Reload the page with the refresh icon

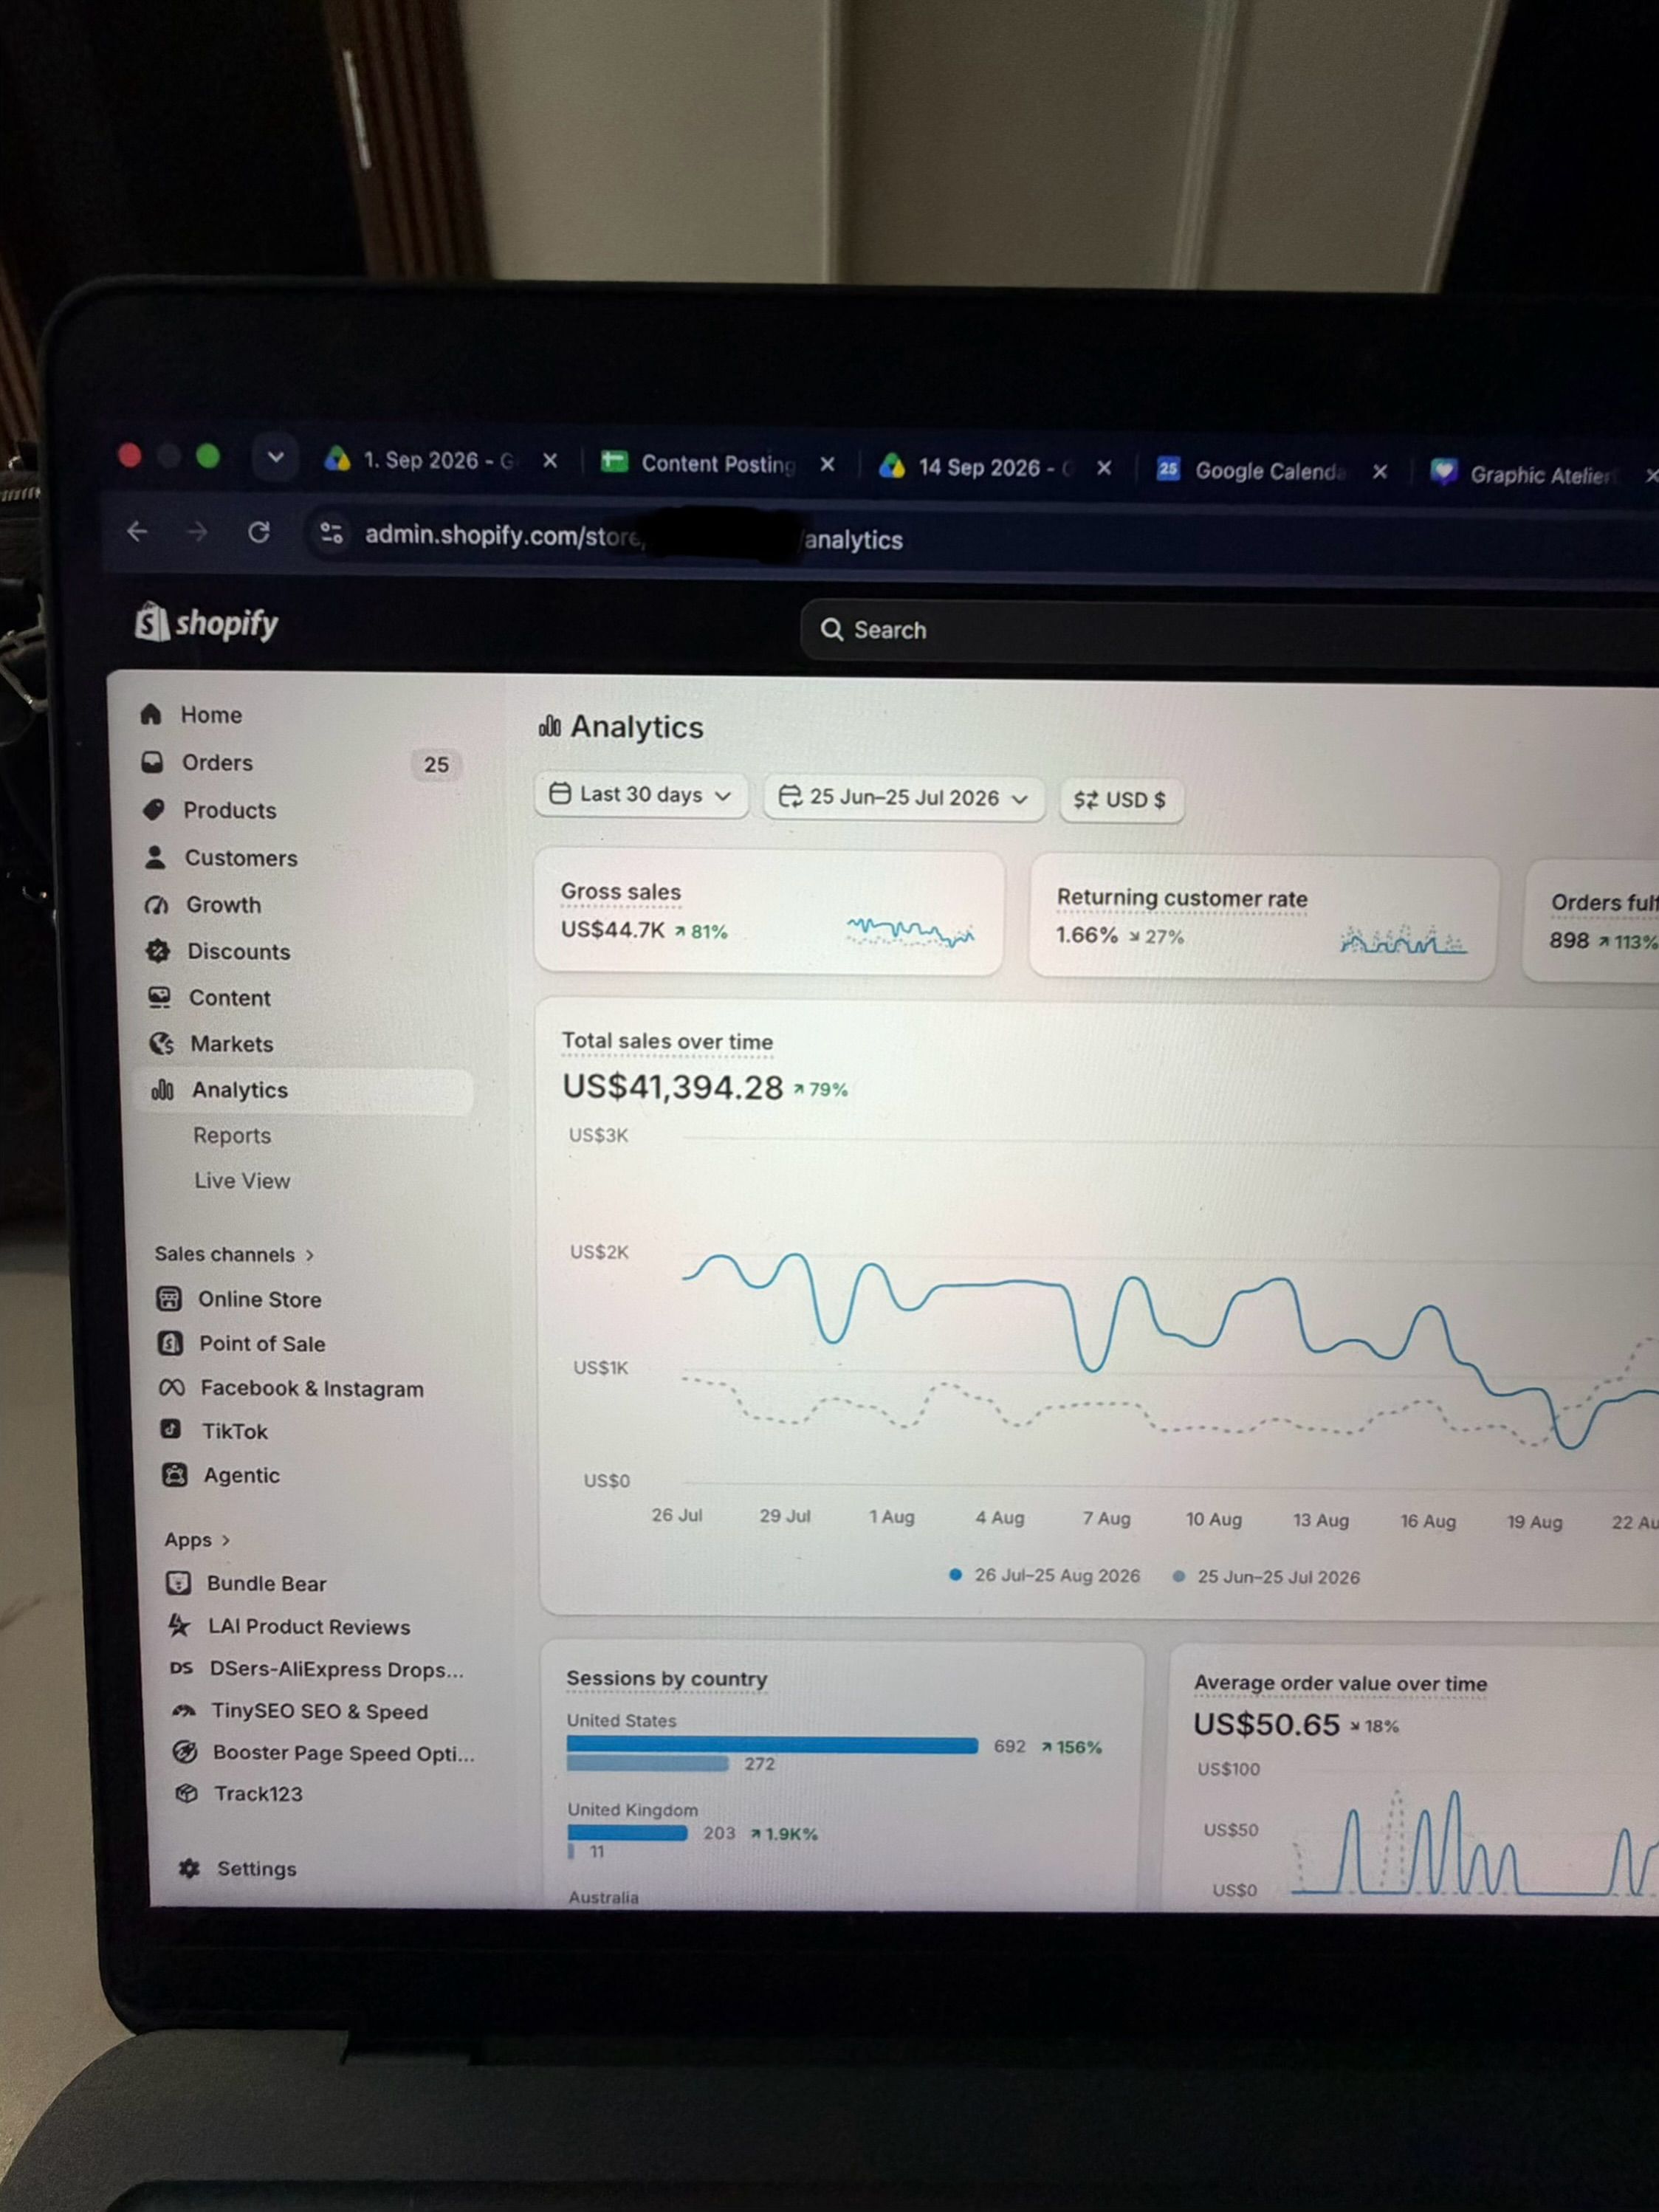(x=259, y=532)
